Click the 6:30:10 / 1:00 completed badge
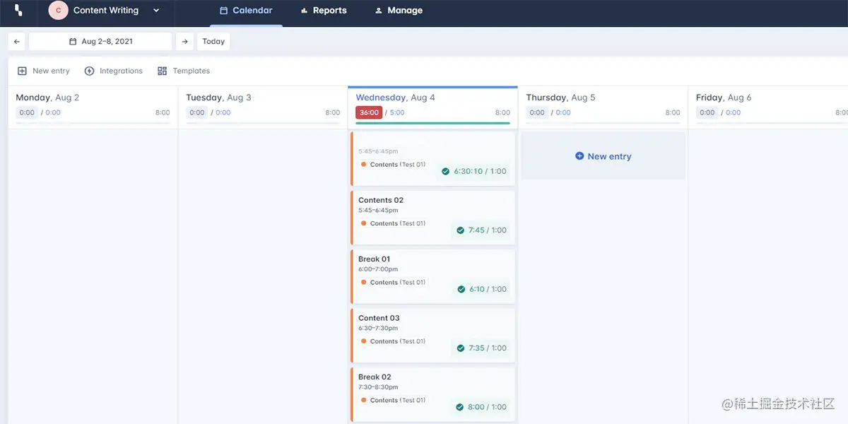The image size is (848, 424). coord(474,171)
